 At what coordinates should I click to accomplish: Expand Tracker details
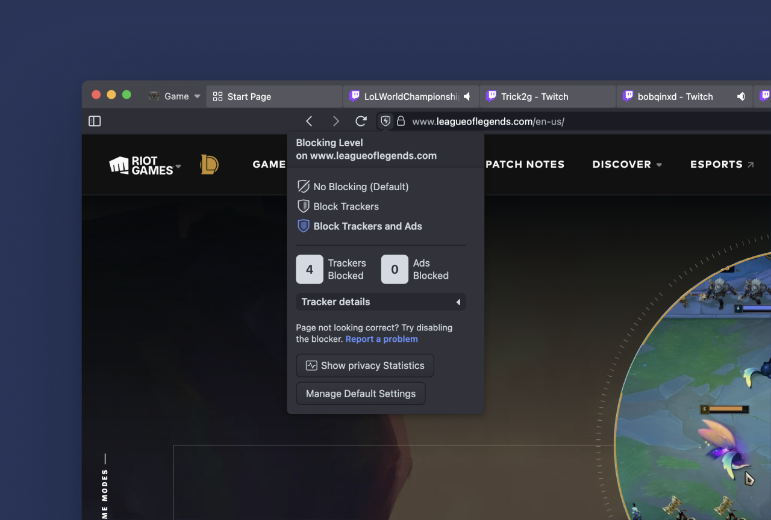coord(381,302)
